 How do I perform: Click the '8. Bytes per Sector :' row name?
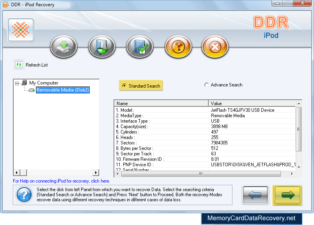(135, 148)
